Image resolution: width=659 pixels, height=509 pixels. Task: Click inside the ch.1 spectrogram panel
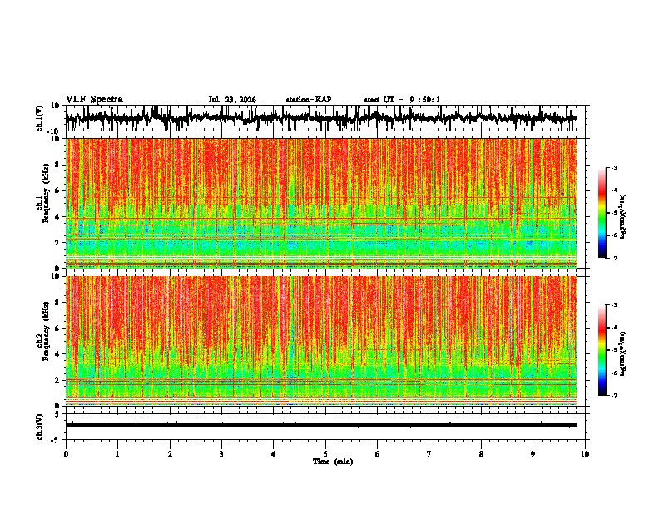click(321, 203)
